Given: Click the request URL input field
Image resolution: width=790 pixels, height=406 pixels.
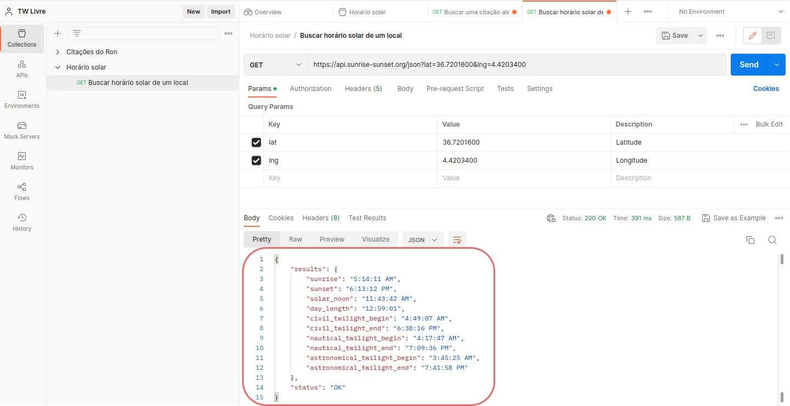Looking at the screenshot, I should 516,65.
